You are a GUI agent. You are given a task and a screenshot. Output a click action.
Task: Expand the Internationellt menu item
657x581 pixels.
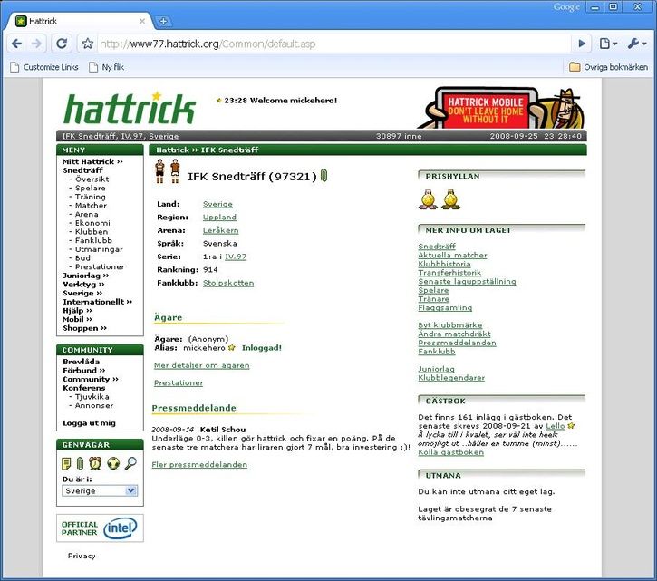pyautogui.click(x=97, y=302)
